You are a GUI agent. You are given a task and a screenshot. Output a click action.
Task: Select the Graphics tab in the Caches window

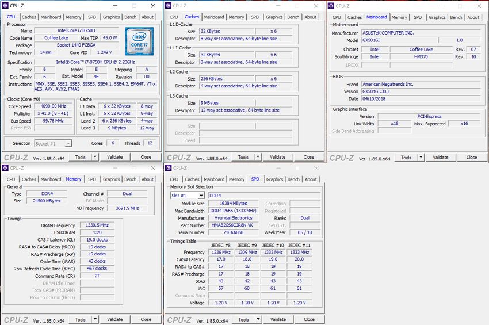click(274, 17)
